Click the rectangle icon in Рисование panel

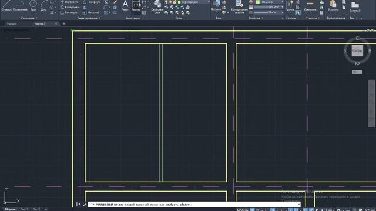tap(52, 2)
